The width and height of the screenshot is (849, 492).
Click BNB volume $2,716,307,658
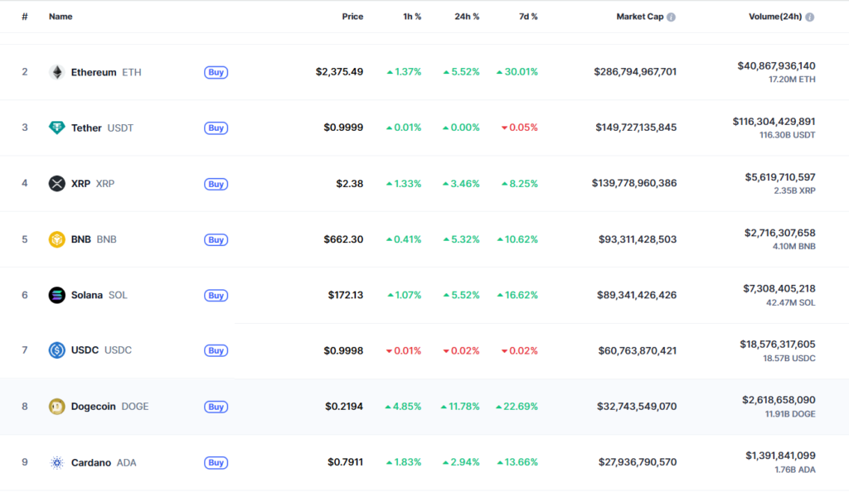coord(779,233)
